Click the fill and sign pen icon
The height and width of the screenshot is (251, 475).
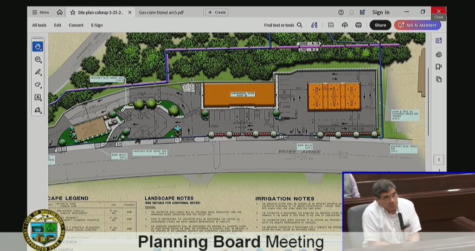38,110
